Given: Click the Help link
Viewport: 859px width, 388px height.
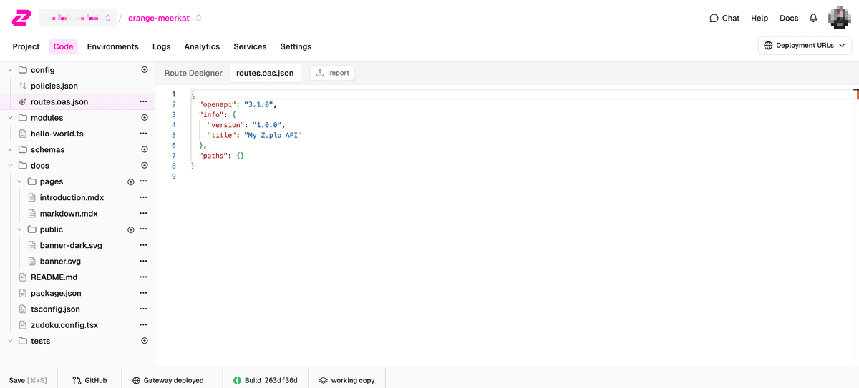Looking at the screenshot, I should tap(759, 18).
